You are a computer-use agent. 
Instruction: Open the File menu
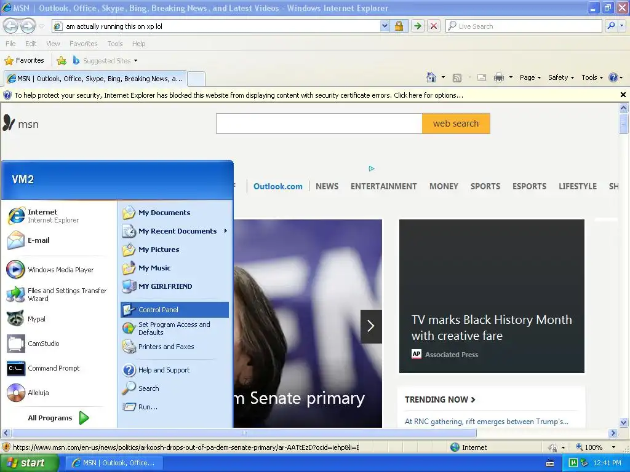(x=11, y=44)
